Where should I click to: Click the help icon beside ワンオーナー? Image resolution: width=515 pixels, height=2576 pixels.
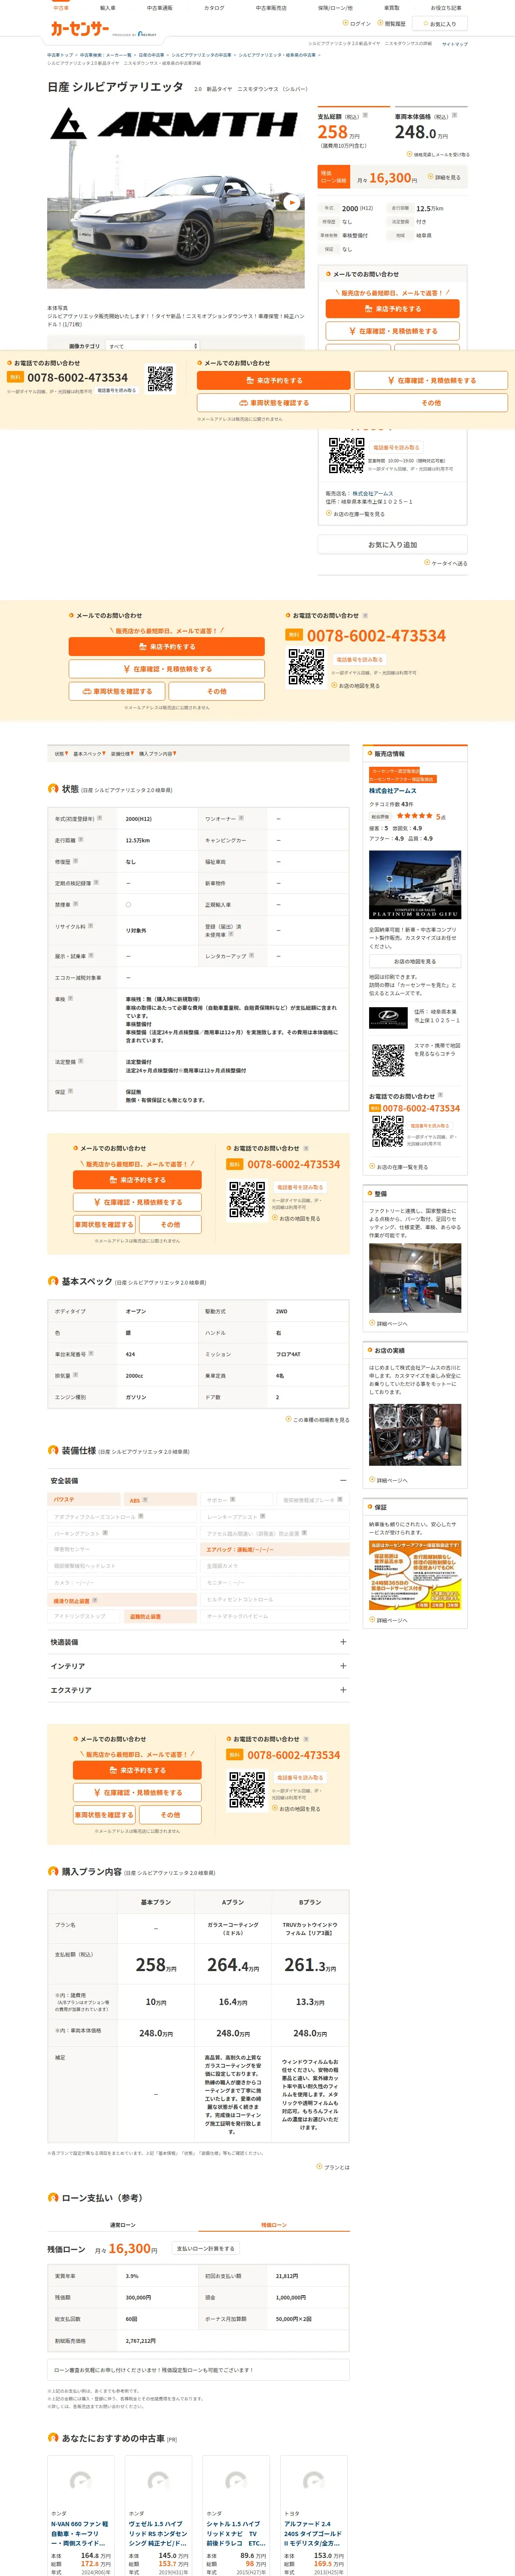[x=241, y=818]
